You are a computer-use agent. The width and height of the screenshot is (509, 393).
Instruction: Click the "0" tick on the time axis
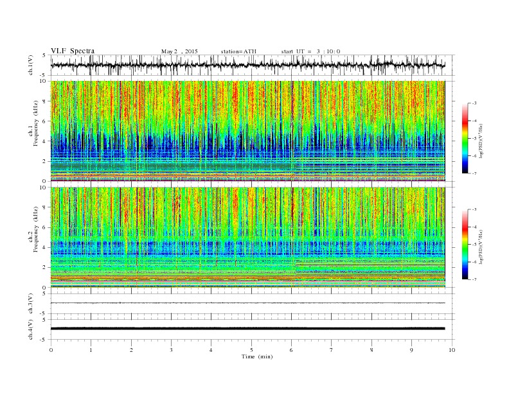(x=51, y=350)
